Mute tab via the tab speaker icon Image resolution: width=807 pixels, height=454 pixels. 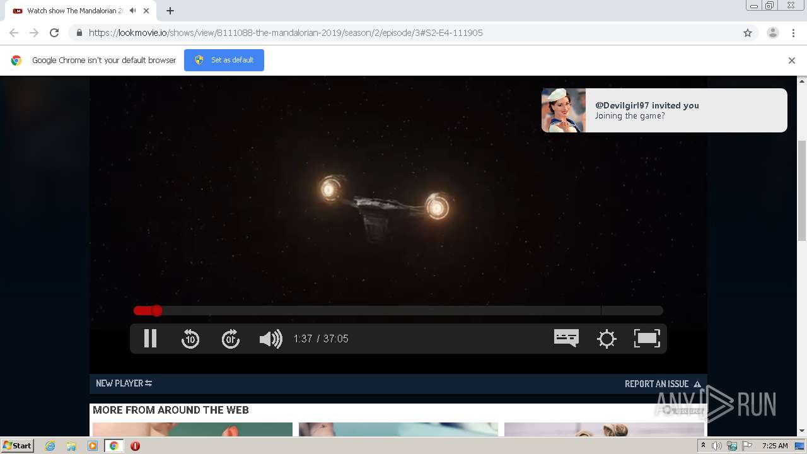tap(132, 11)
